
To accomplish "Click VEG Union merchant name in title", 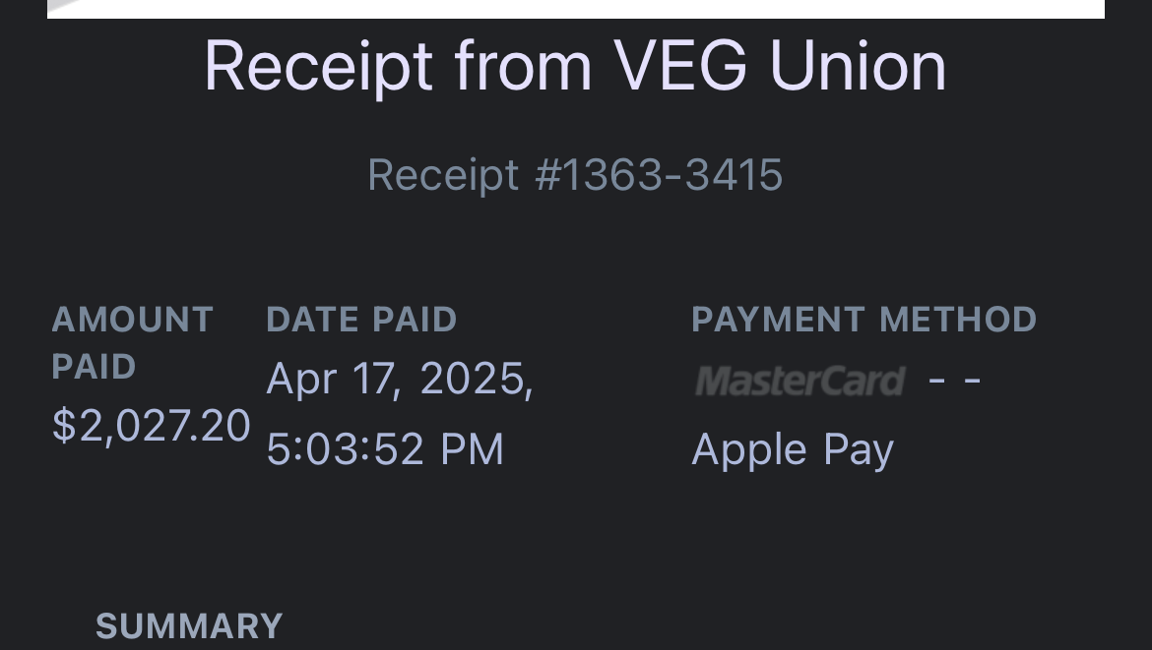I will tap(779, 66).
